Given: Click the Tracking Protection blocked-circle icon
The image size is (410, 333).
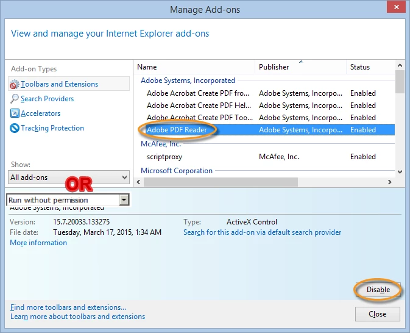Looking at the screenshot, I should coord(15,128).
